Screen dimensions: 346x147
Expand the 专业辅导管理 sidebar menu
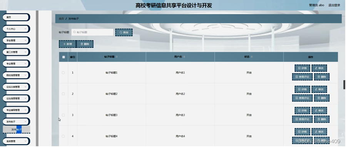16,110
